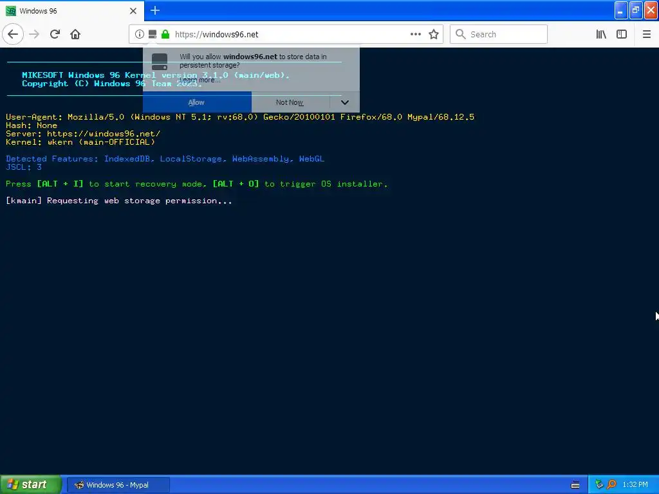Show site information icon in address bar
The image size is (659, 494).
[x=140, y=34]
